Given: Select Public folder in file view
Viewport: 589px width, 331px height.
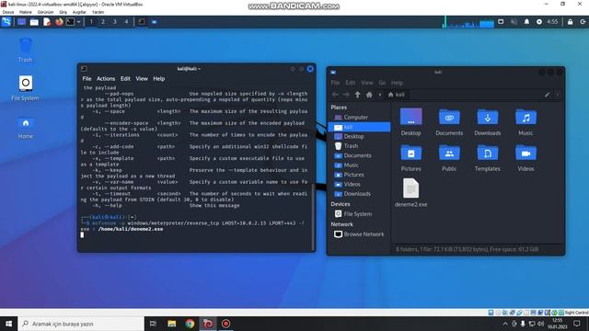Looking at the screenshot, I should (449, 157).
